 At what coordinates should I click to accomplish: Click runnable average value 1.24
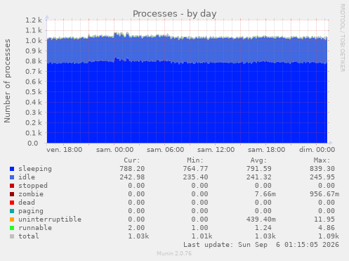click(263, 228)
